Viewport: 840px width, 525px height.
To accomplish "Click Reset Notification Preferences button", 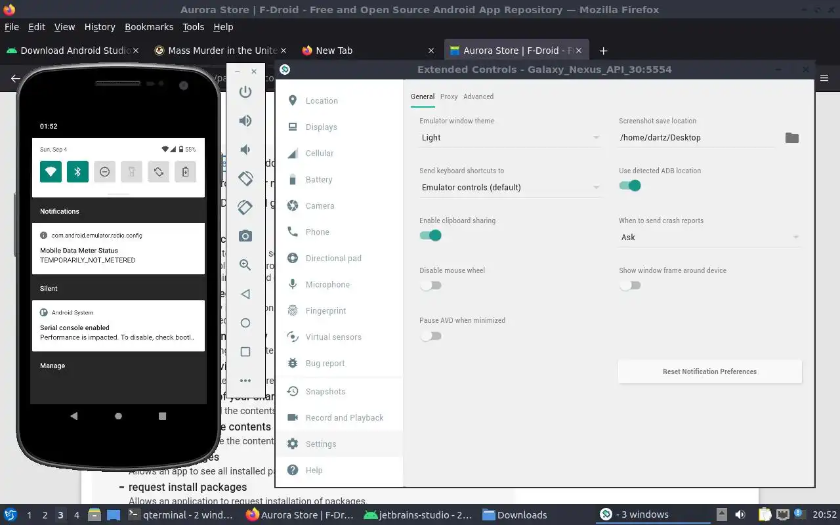I will (709, 371).
